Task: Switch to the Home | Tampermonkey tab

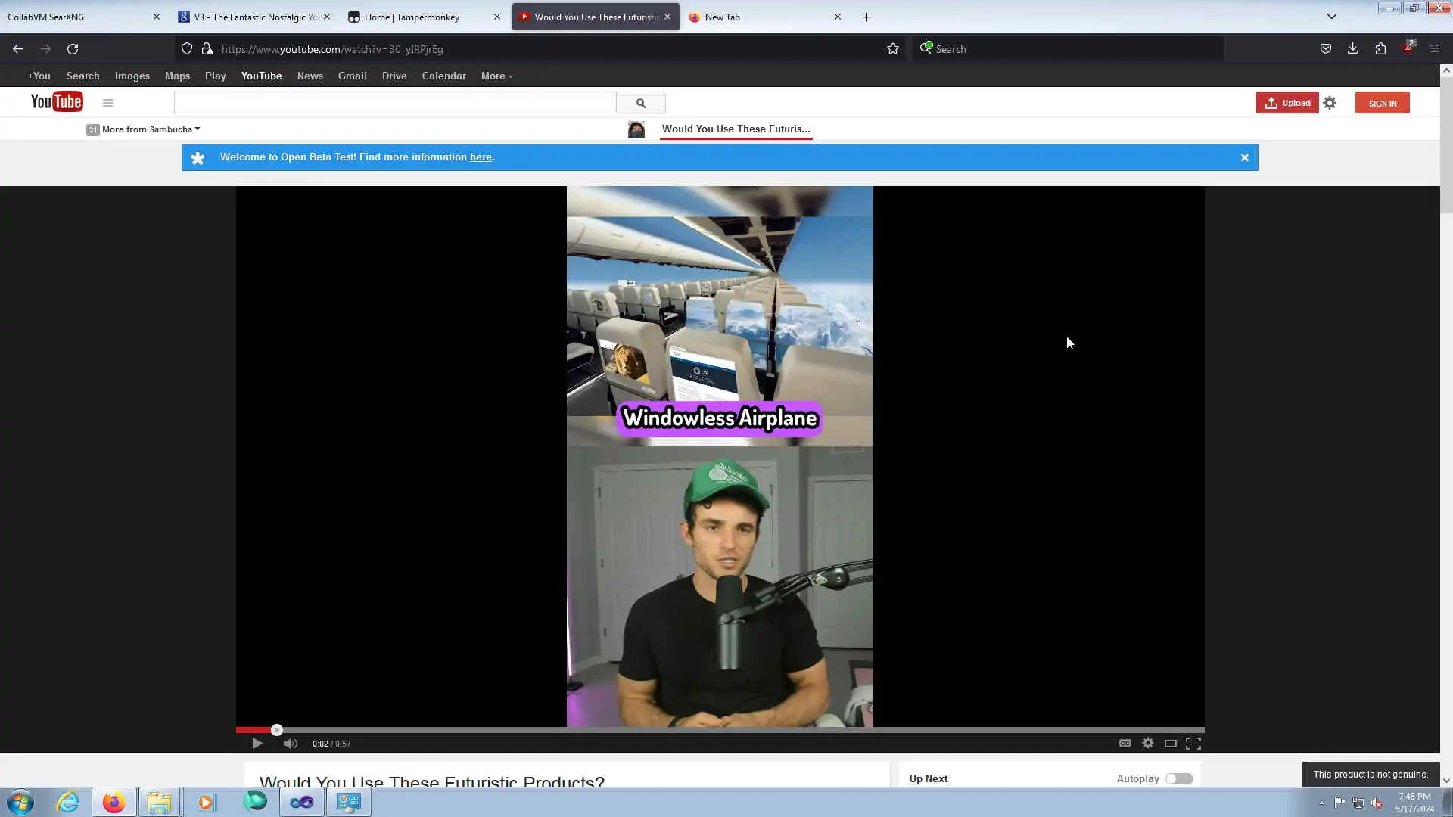Action: point(412,17)
